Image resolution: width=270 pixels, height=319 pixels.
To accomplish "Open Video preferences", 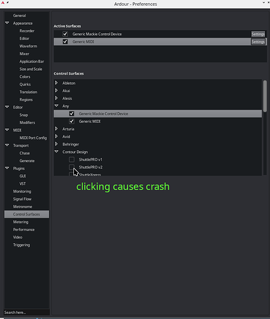I will point(18,237).
